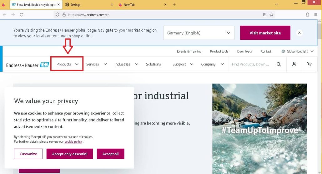
Task: Go to Downloads link
Action: pyautogui.click(x=245, y=51)
